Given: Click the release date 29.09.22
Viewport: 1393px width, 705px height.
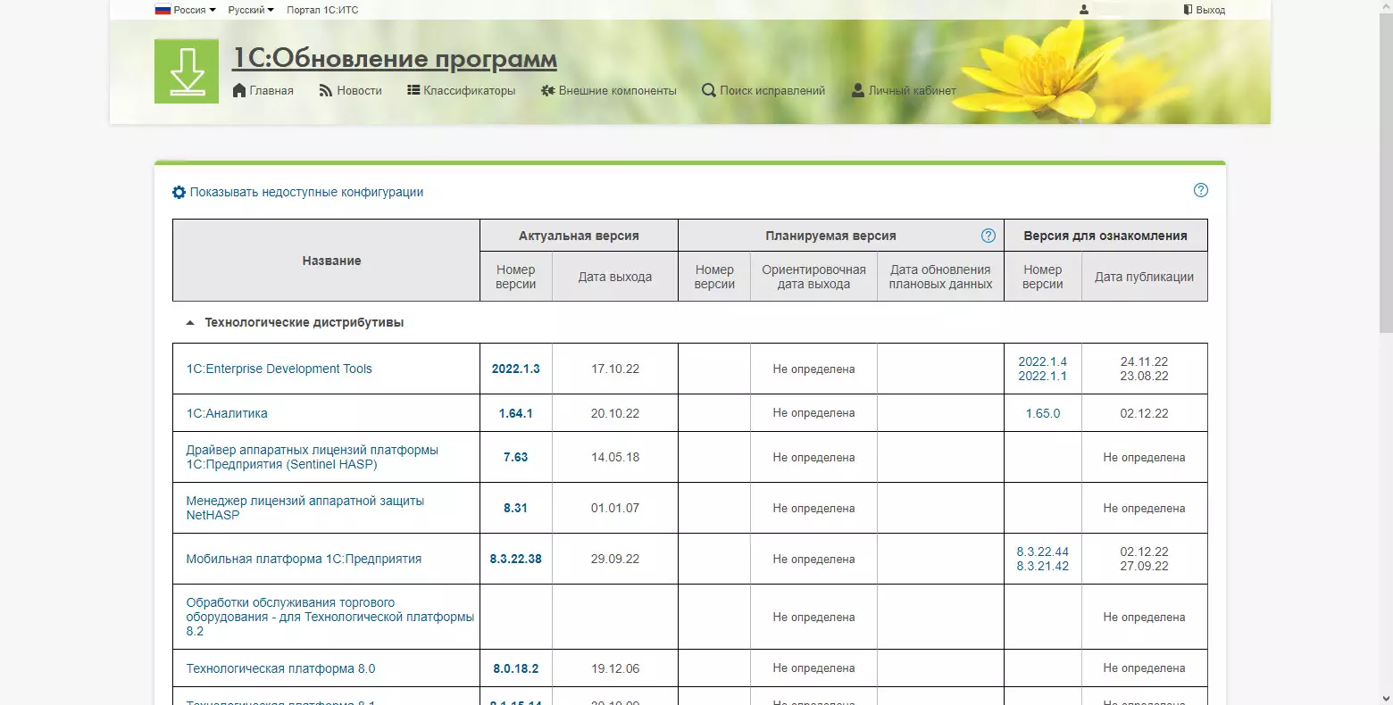Looking at the screenshot, I should coord(615,559).
